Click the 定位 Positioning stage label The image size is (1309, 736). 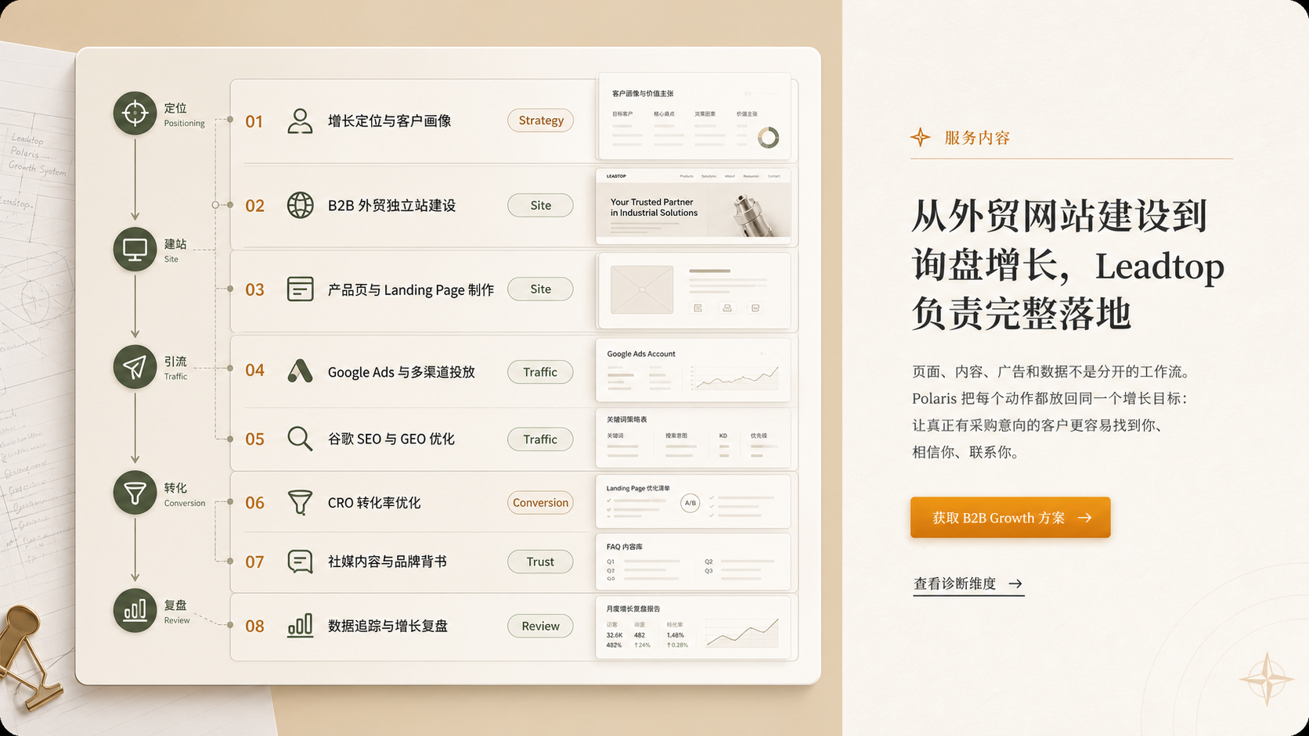(x=184, y=114)
